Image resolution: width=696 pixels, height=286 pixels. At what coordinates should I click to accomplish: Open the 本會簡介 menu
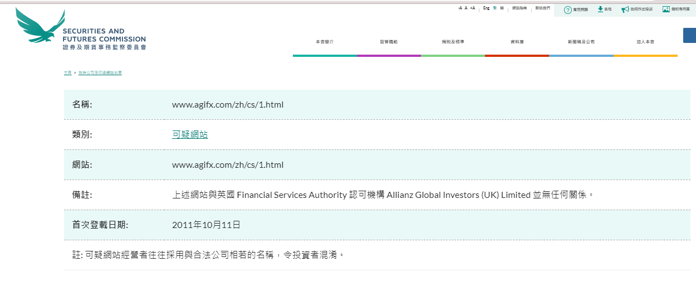click(x=325, y=42)
